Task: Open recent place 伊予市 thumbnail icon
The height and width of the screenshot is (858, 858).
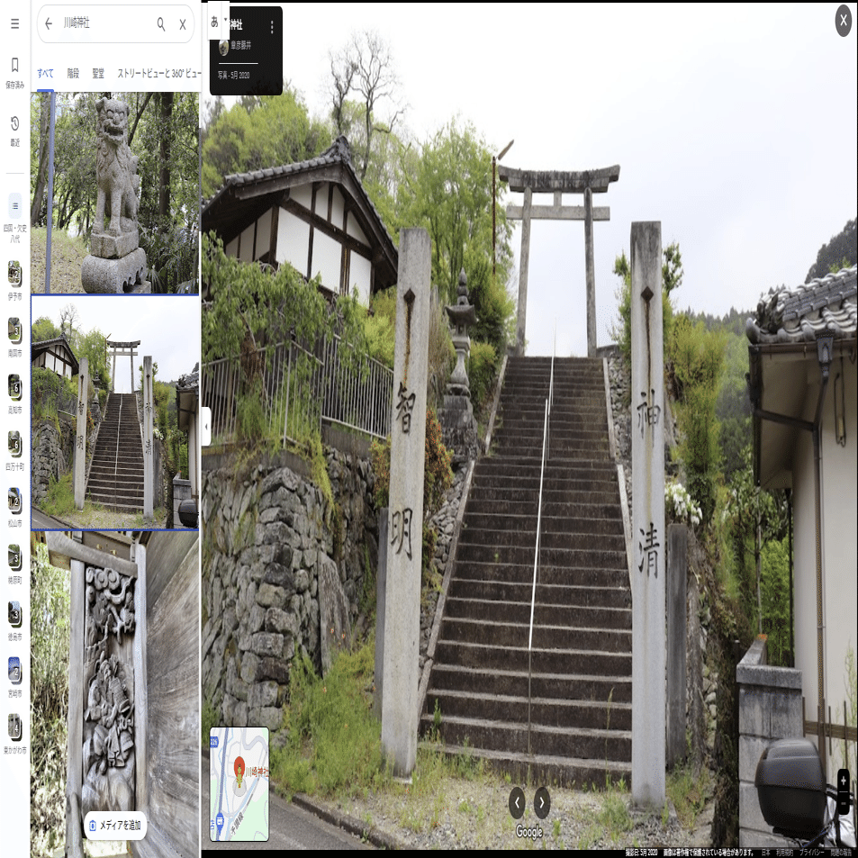Action: tap(14, 274)
